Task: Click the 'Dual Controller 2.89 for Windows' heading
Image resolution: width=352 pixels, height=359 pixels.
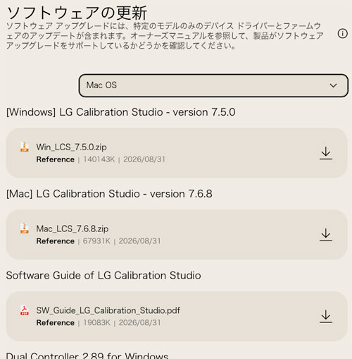Action: (87, 355)
